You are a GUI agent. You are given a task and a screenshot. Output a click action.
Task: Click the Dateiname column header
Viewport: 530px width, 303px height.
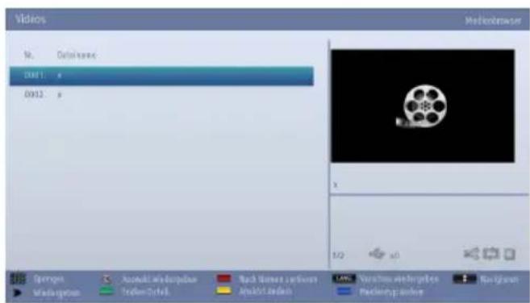[77, 55]
